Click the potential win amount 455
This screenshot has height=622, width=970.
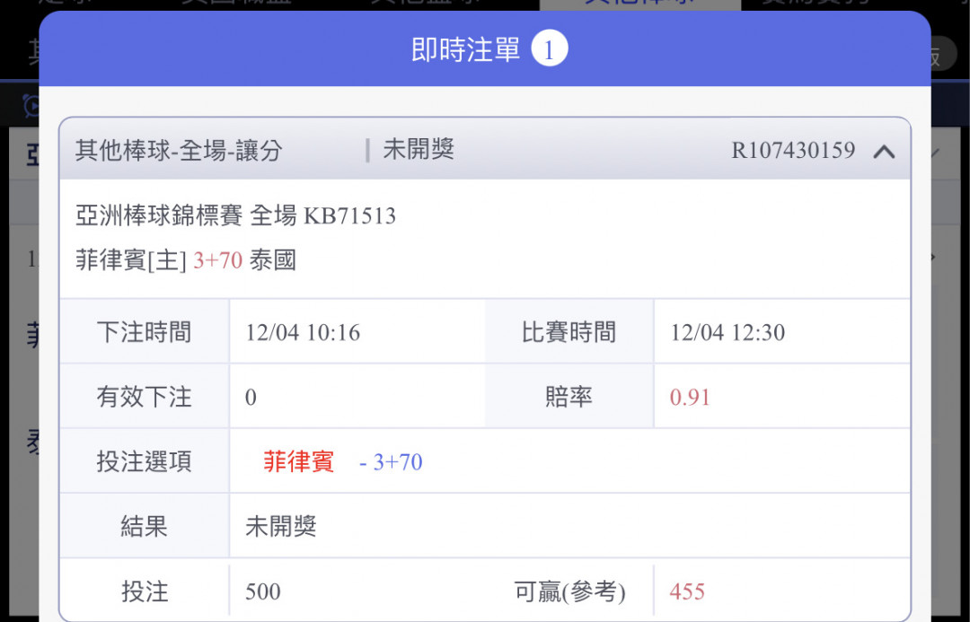pos(687,591)
